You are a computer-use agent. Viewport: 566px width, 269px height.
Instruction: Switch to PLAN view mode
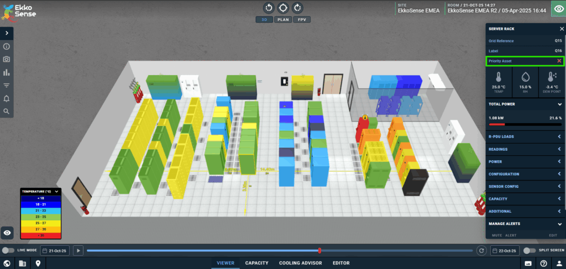tap(283, 20)
